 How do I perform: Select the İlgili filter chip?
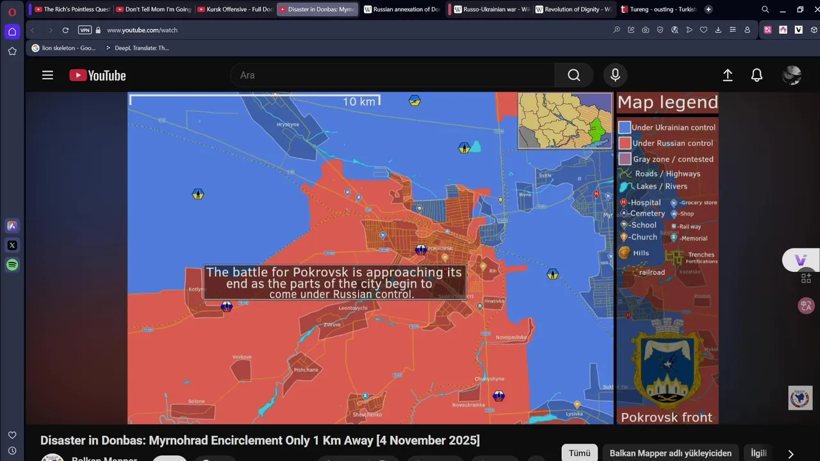point(758,453)
